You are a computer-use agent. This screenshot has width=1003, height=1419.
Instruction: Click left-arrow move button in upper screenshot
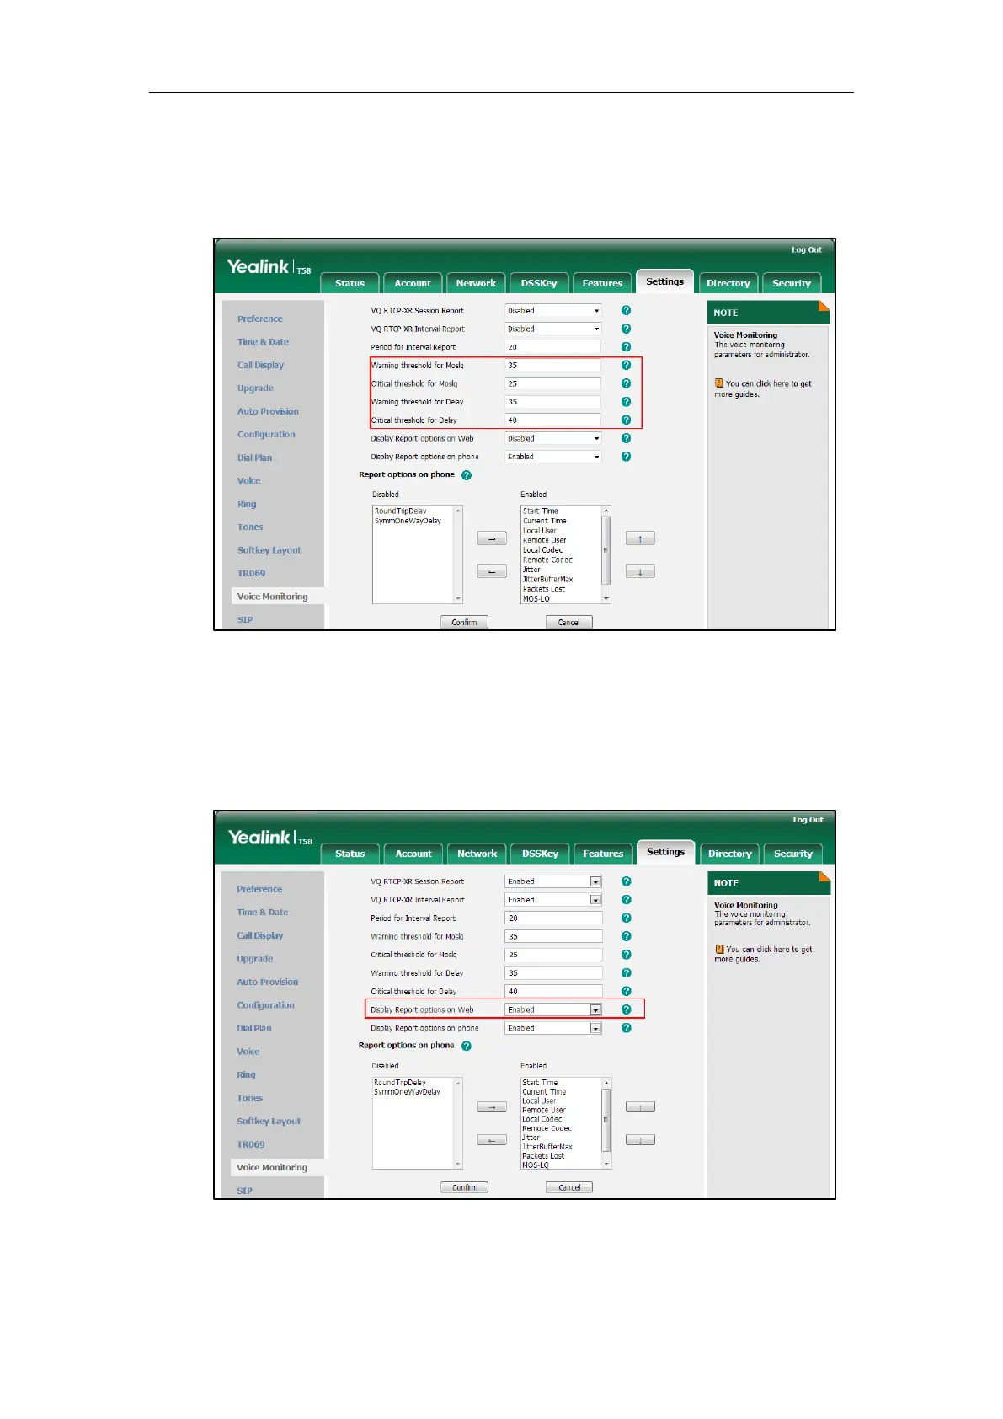492,571
